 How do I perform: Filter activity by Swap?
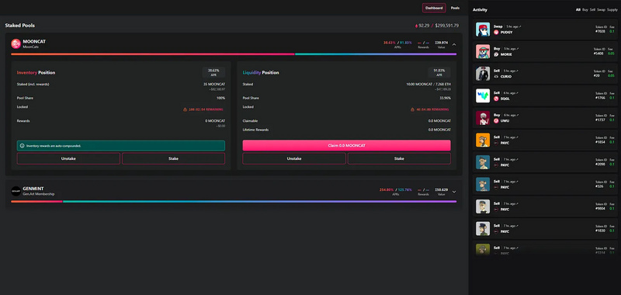click(x=601, y=9)
